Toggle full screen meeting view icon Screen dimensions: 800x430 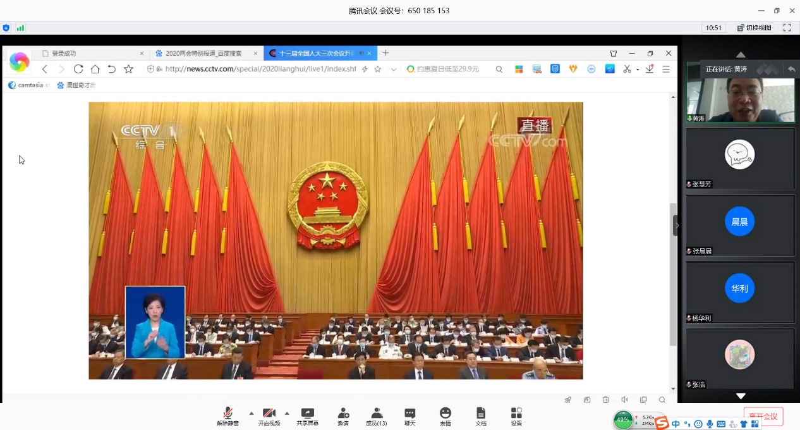pos(787,28)
